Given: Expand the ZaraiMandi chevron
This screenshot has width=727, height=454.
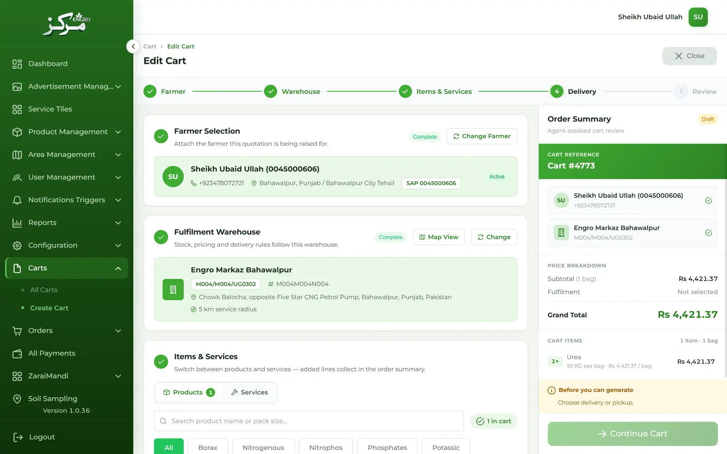Looking at the screenshot, I should click(118, 376).
